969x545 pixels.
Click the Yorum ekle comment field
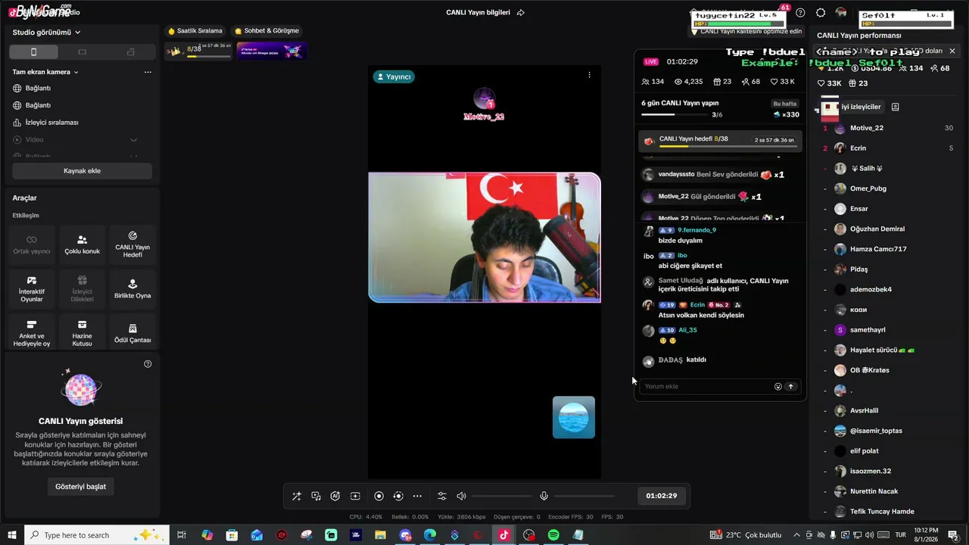[x=706, y=387]
